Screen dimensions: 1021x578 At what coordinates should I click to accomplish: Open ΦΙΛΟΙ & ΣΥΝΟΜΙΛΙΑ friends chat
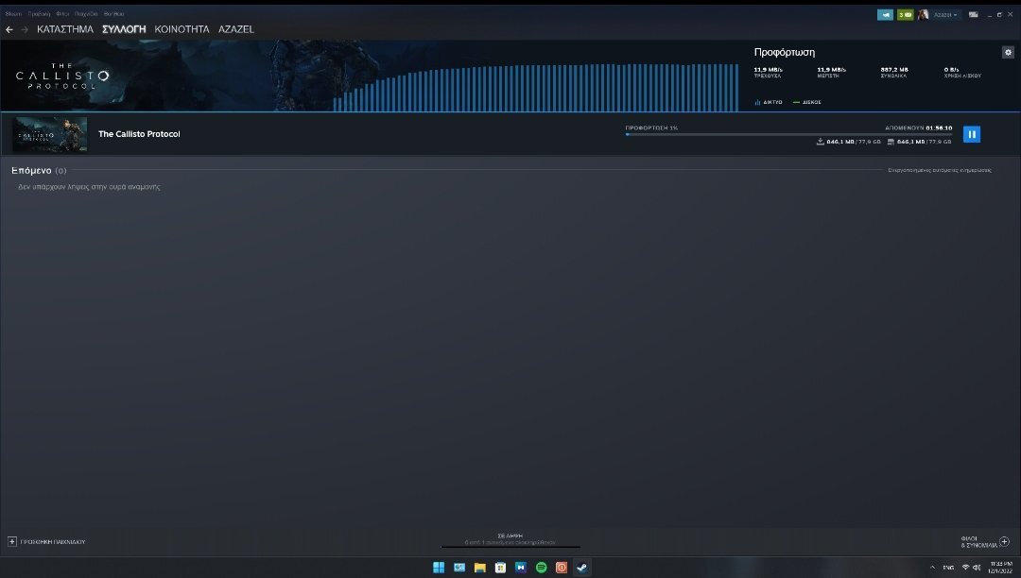point(978,541)
